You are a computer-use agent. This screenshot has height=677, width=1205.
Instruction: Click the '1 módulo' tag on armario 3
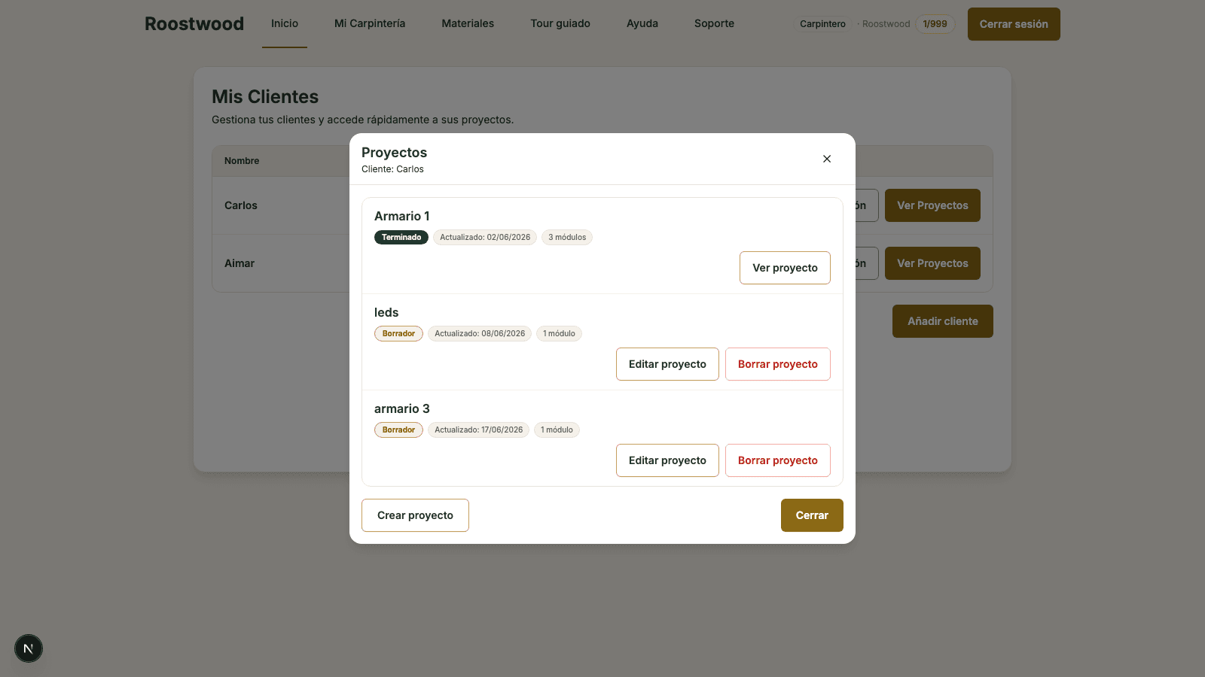pos(557,430)
